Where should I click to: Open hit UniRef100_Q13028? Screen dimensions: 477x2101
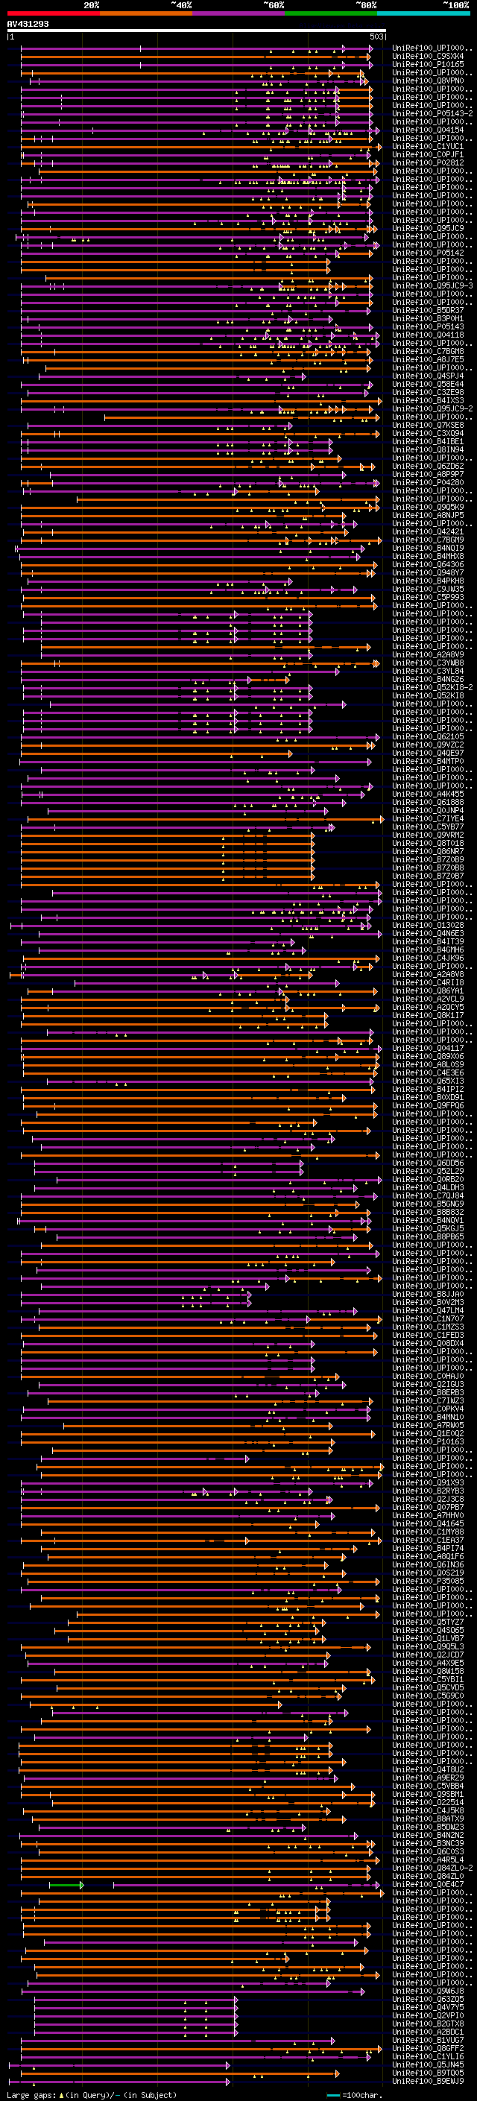click(x=428, y=925)
